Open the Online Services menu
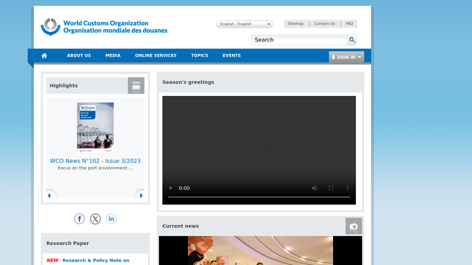The height and width of the screenshot is (265, 472). 155,56
